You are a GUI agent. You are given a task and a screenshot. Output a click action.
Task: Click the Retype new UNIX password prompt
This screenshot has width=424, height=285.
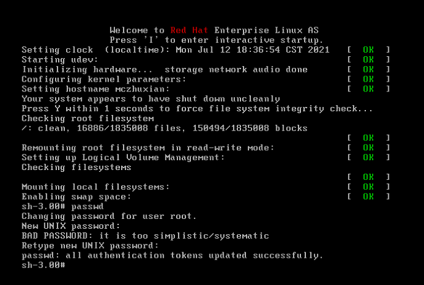click(90, 246)
